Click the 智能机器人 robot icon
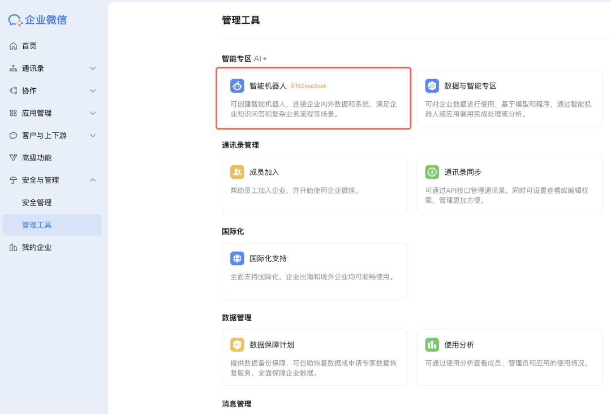 tap(238, 85)
